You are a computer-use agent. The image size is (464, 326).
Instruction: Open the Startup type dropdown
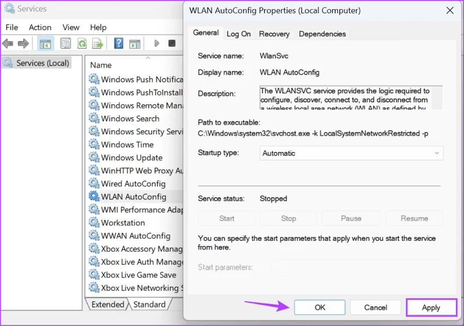pyautogui.click(x=351, y=153)
